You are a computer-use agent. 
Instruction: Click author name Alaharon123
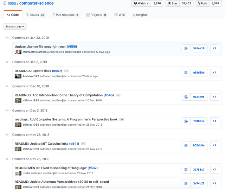tap(31, 76)
